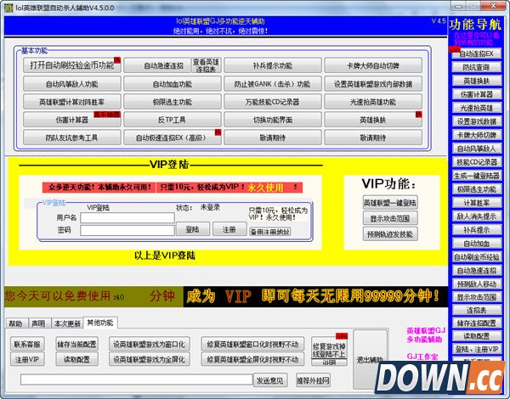The image size is (510, 399).
Task: Open 备用注册地址 link button
Action: tap(270, 232)
